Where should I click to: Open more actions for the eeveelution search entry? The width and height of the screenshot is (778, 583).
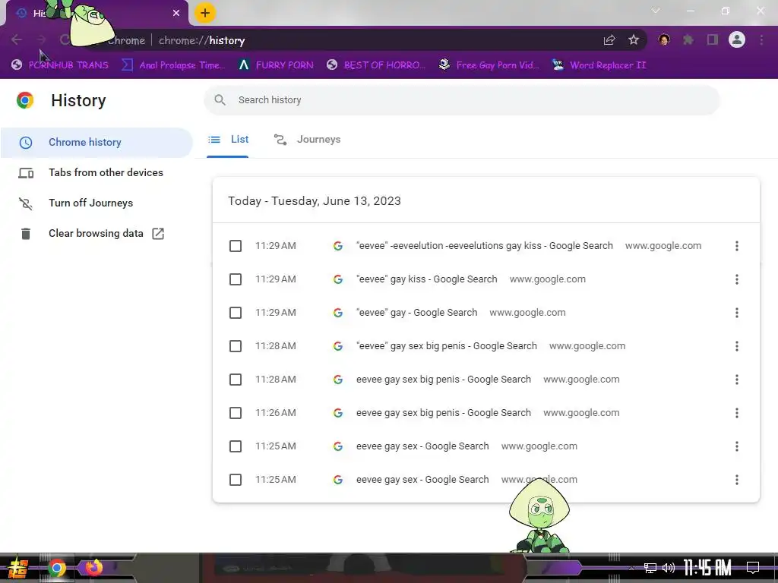pos(737,246)
